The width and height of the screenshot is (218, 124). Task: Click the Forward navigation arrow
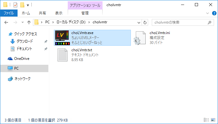(15, 22)
